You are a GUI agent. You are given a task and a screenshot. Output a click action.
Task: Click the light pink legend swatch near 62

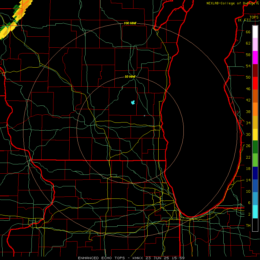[255, 44]
